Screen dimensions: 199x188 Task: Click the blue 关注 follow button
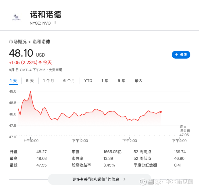click(x=181, y=55)
